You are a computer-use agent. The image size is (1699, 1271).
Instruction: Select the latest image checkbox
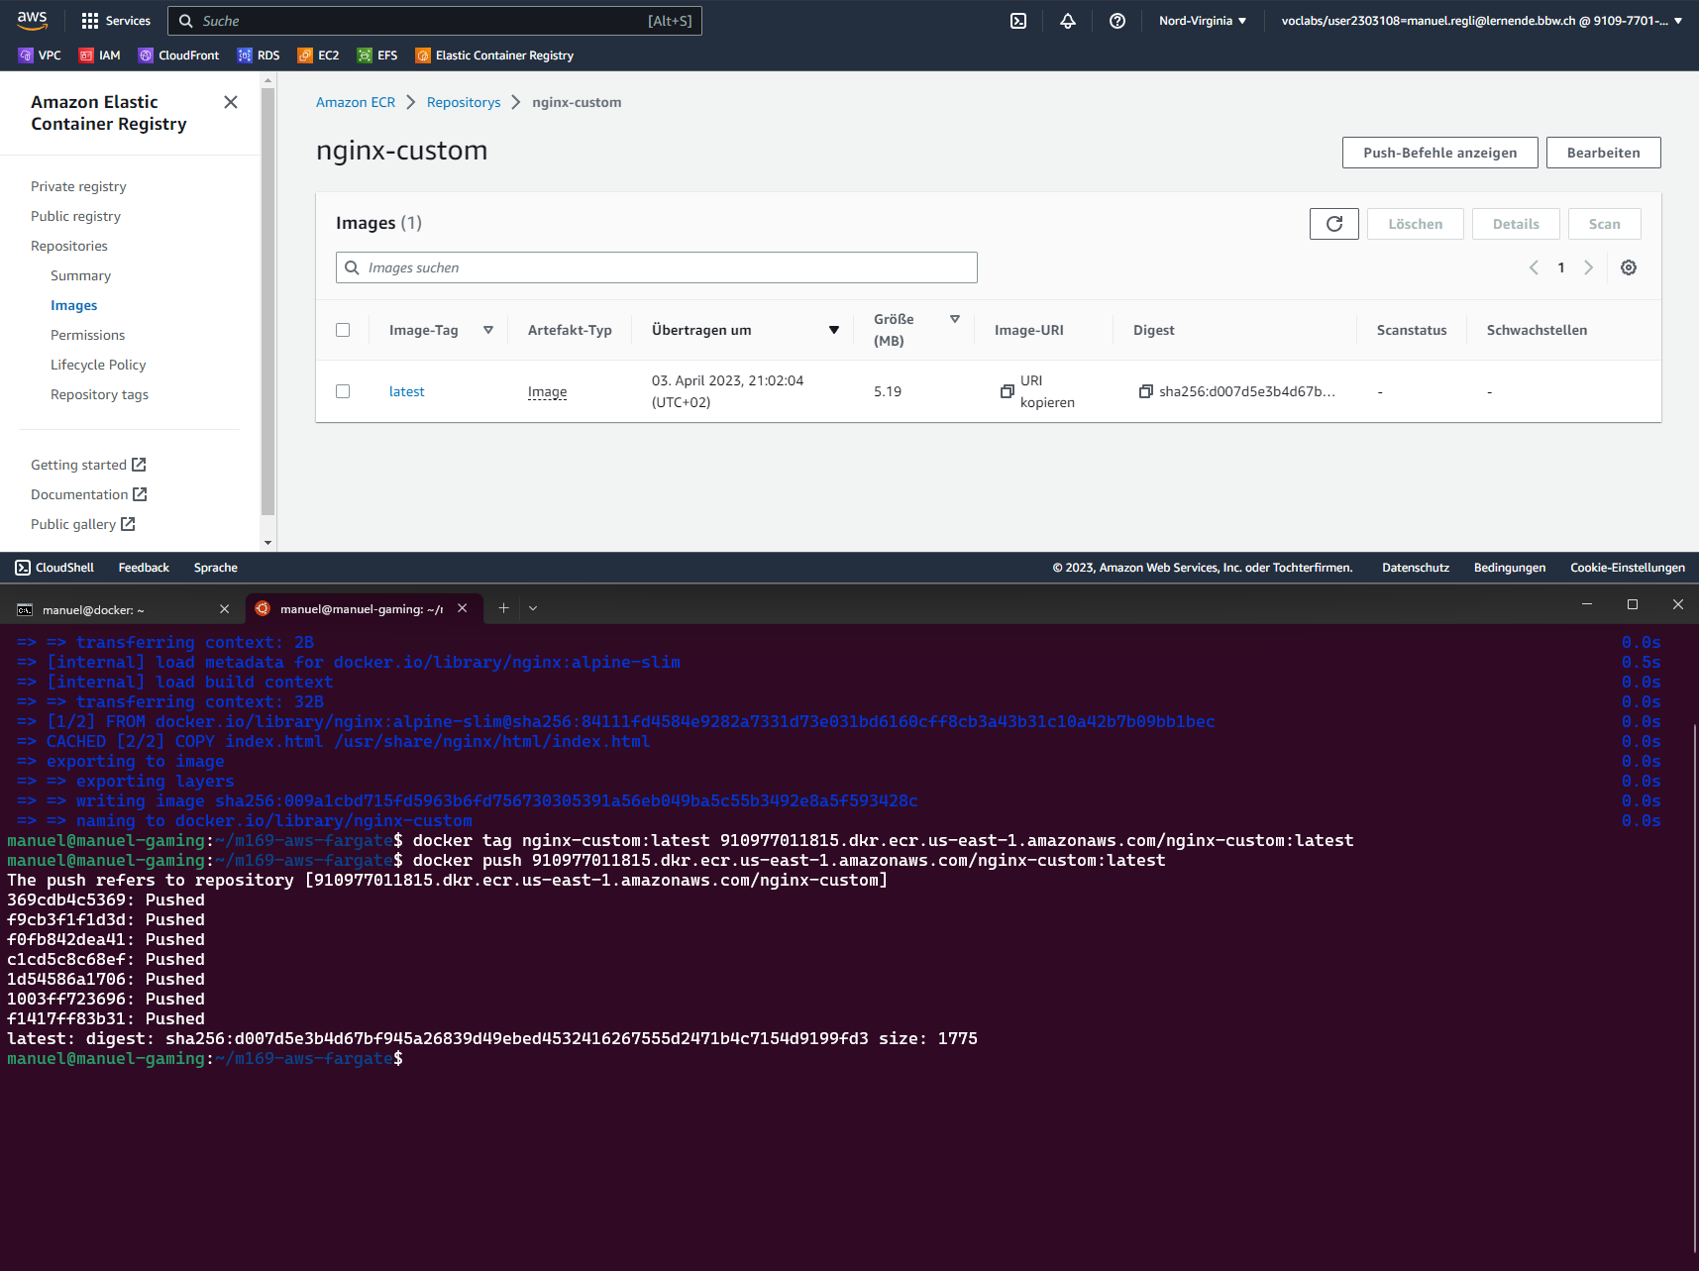[x=343, y=391]
